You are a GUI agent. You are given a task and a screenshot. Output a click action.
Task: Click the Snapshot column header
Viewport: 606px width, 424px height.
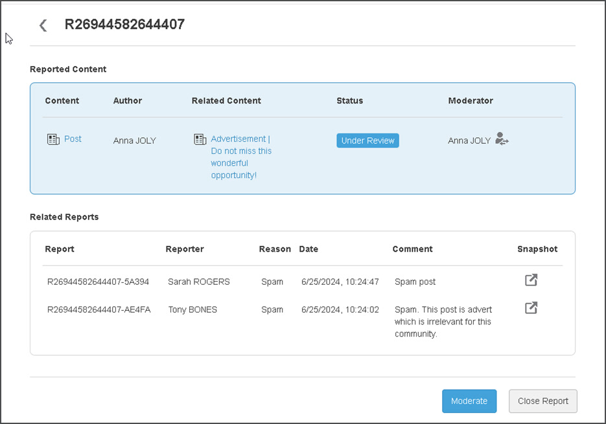537,249
